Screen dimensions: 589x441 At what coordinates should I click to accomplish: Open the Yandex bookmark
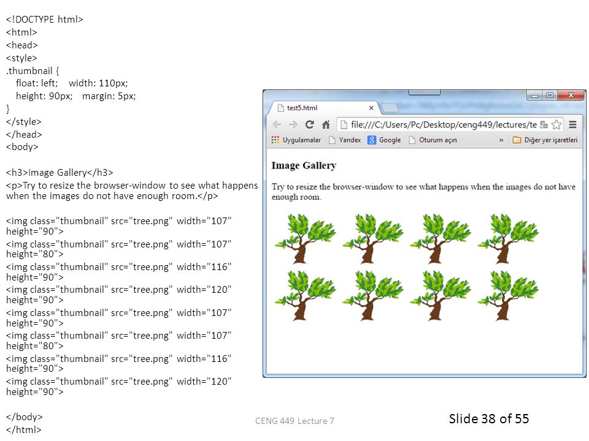[x=345, y=140]
